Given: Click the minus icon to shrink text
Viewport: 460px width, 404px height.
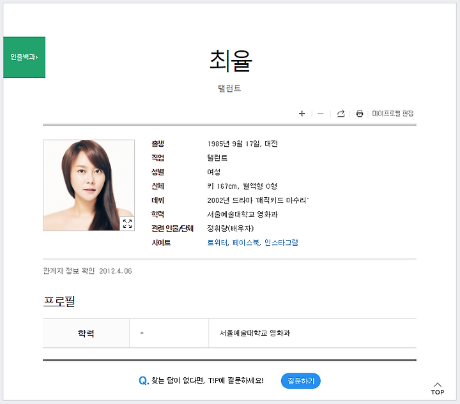Looking at the screenshot, I should point(320,114).
